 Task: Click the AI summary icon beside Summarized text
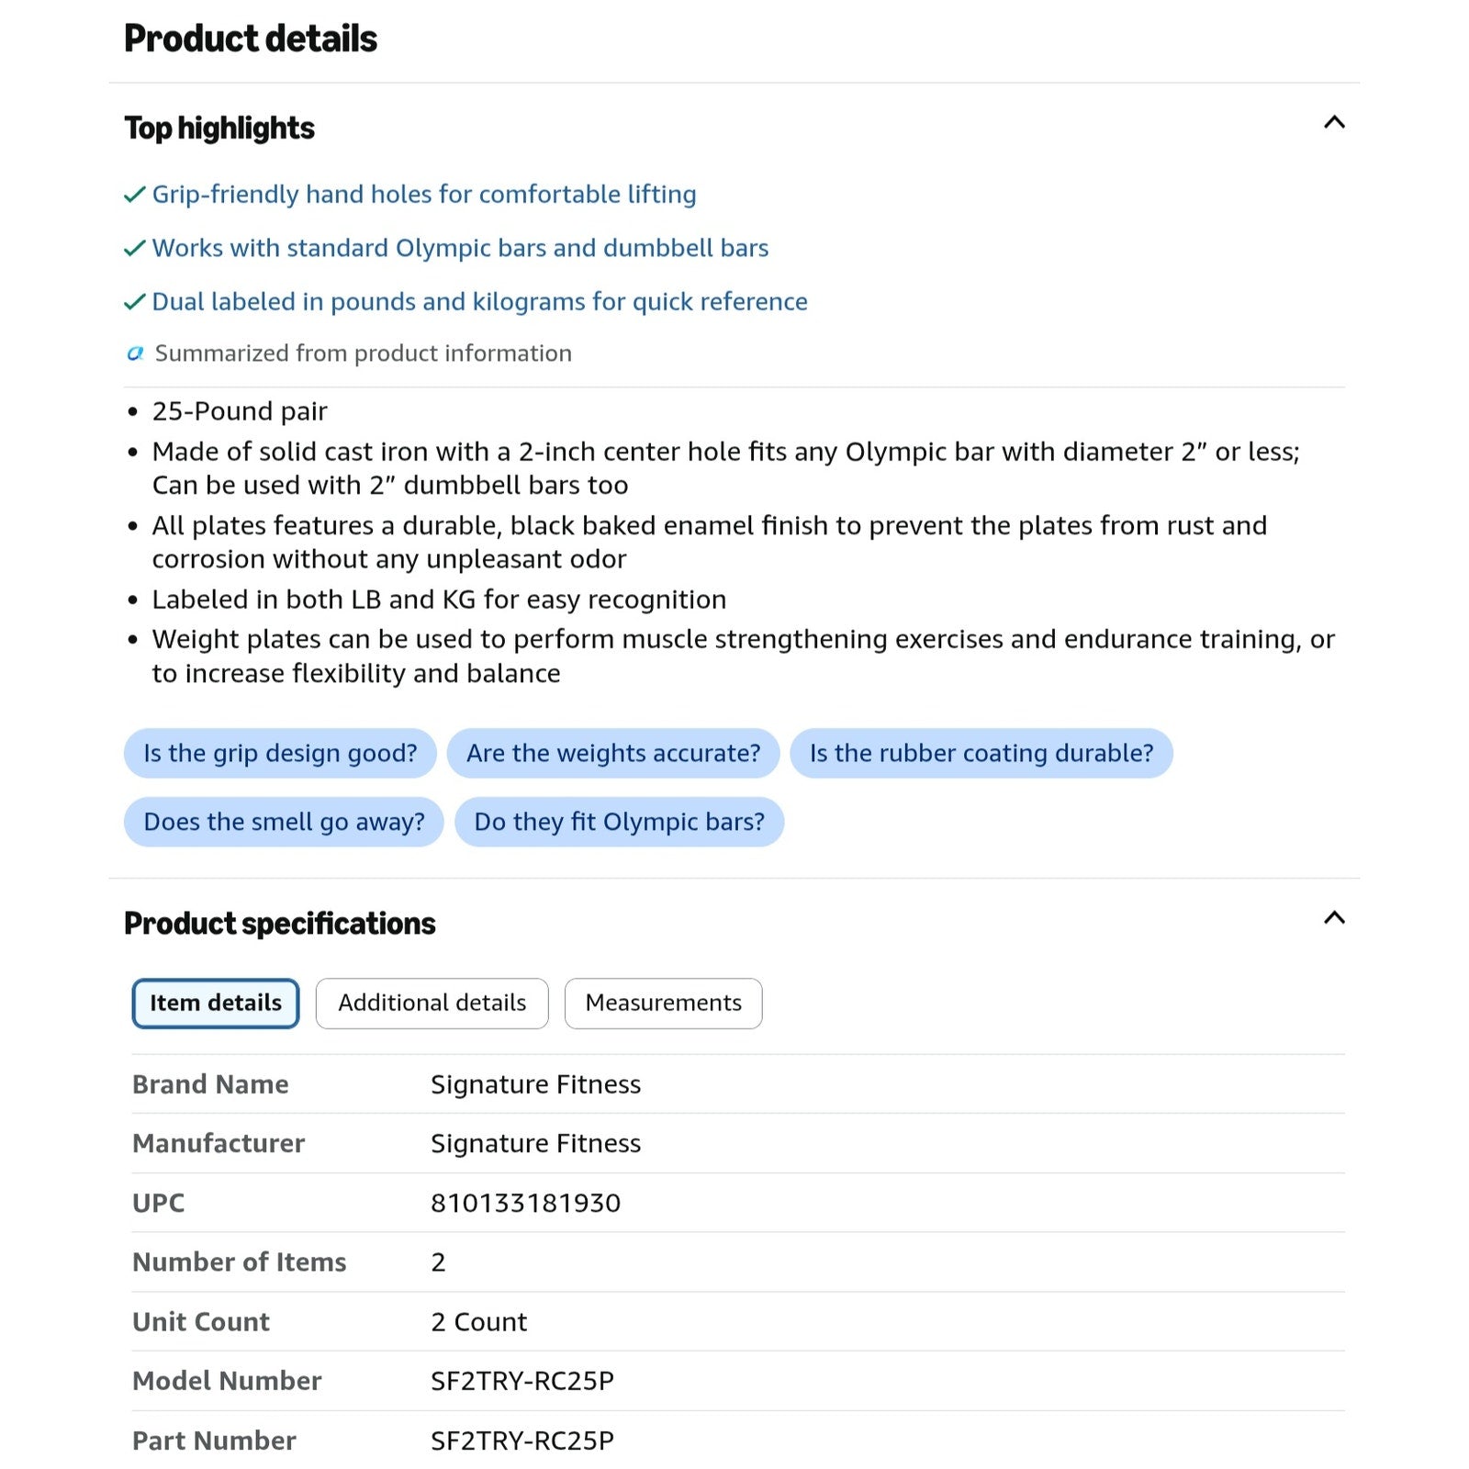point(135,353)
